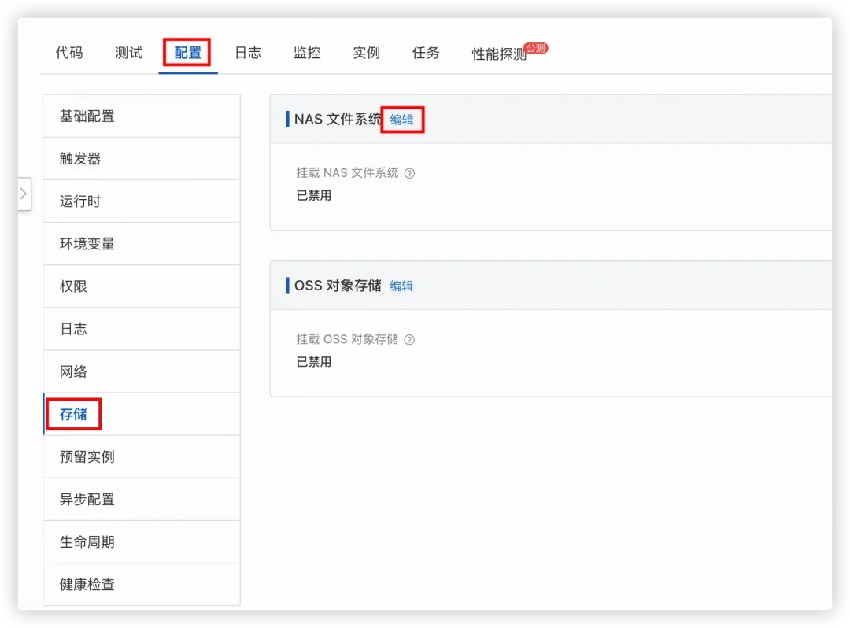
Task: Open the 日志 tab in top bar
Action: click(x=248, y=53)
